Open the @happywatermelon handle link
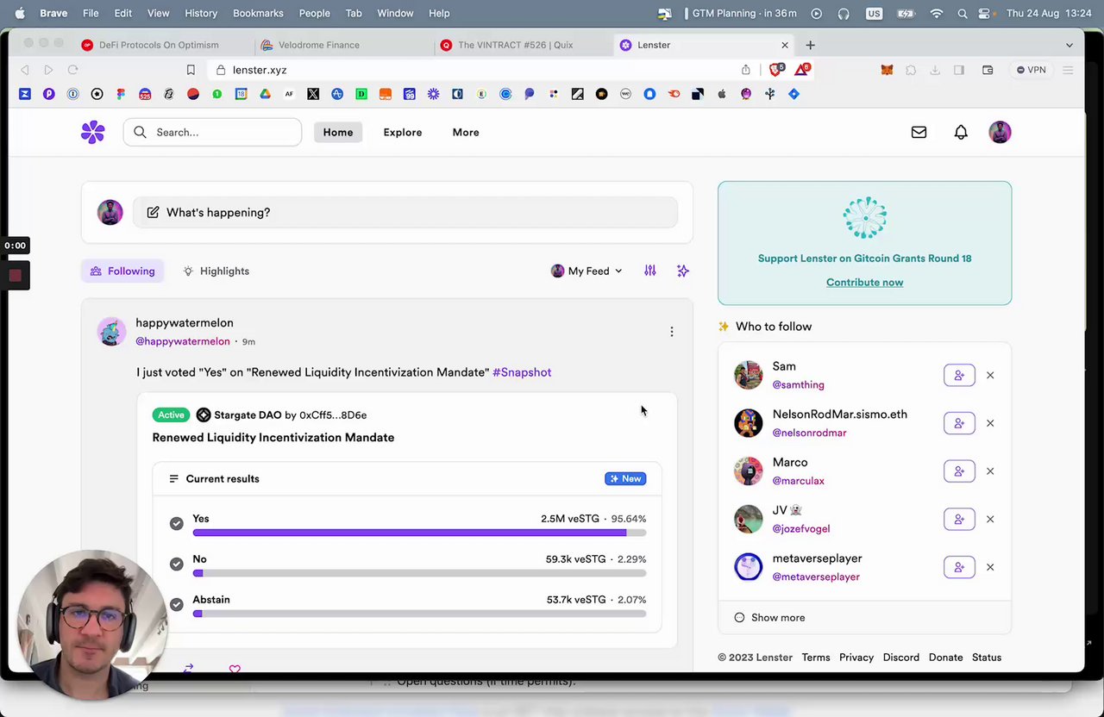 pos(183,341)
